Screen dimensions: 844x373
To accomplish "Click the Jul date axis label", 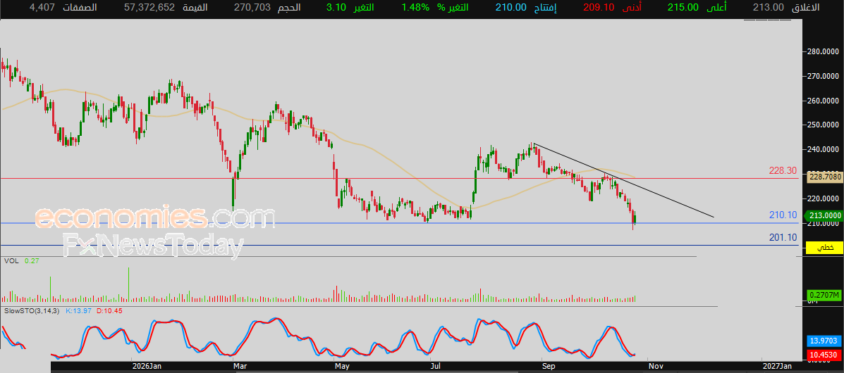I will 436,366.
